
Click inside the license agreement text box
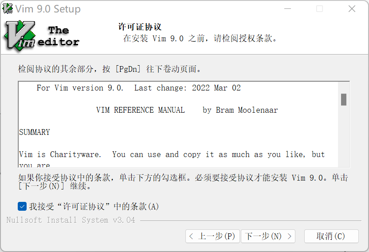pos(178,124)
